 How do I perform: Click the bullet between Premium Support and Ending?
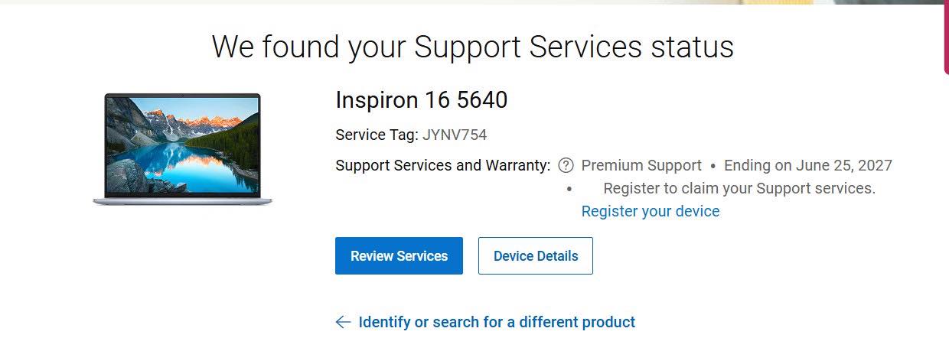pyautogui.click(x=713, y=165)
